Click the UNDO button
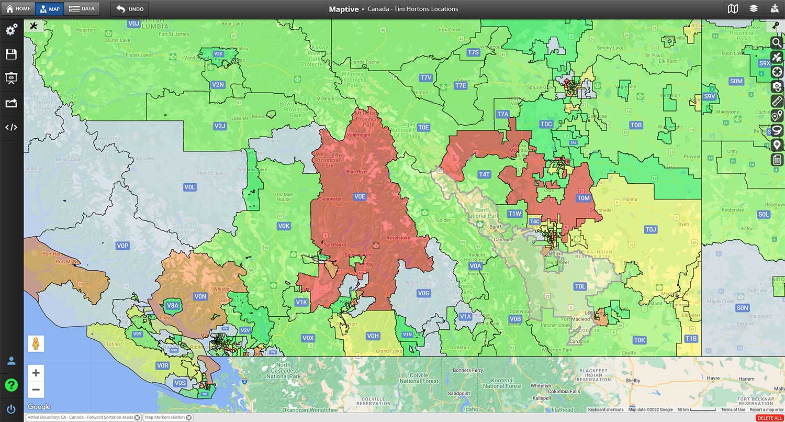Viewport: 785px width, 422px height. [129, 8]
